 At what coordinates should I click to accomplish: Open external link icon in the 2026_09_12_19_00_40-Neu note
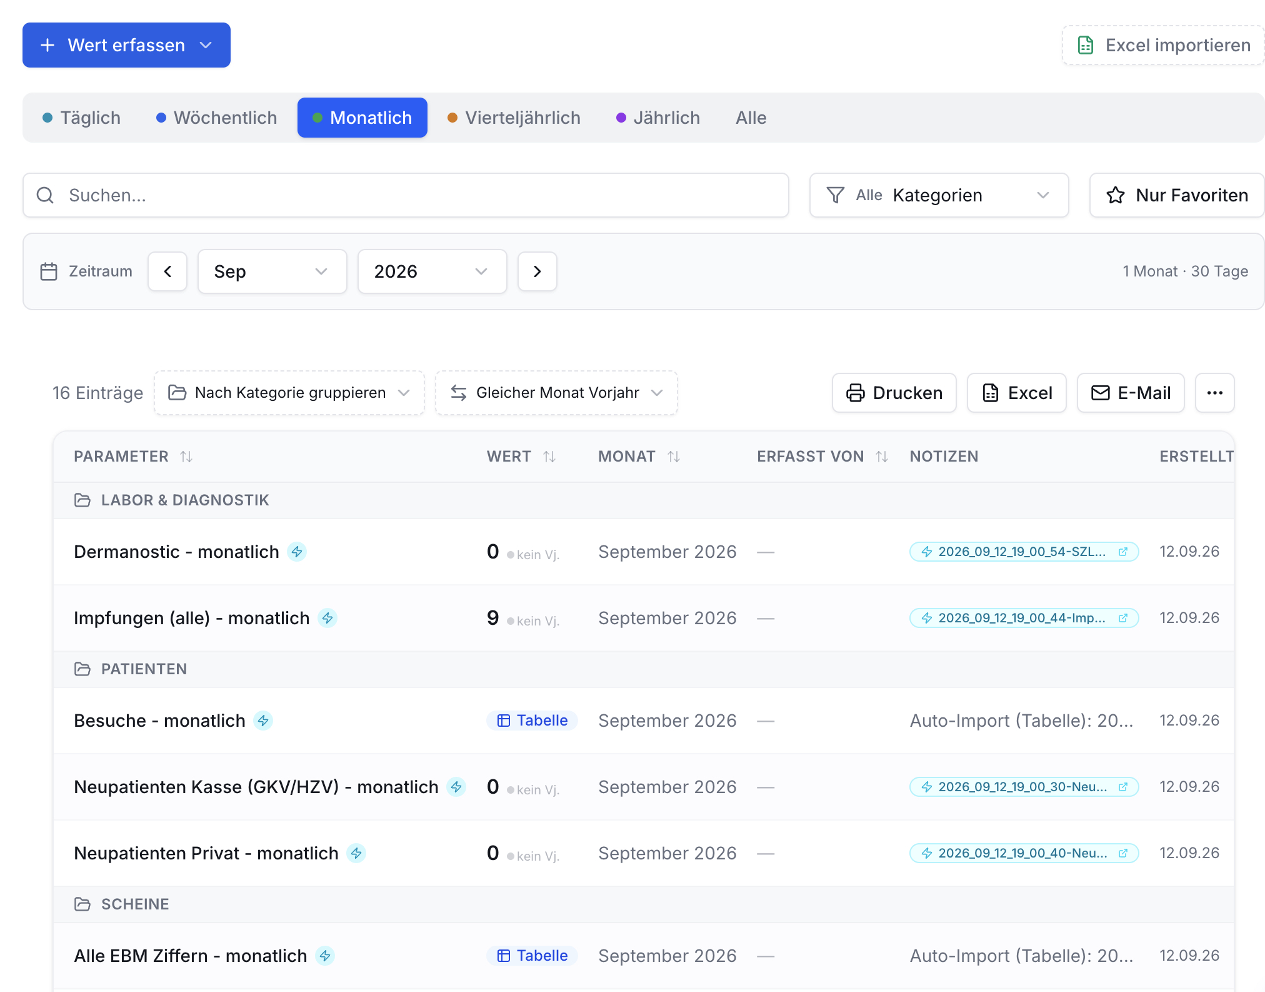1123,853
